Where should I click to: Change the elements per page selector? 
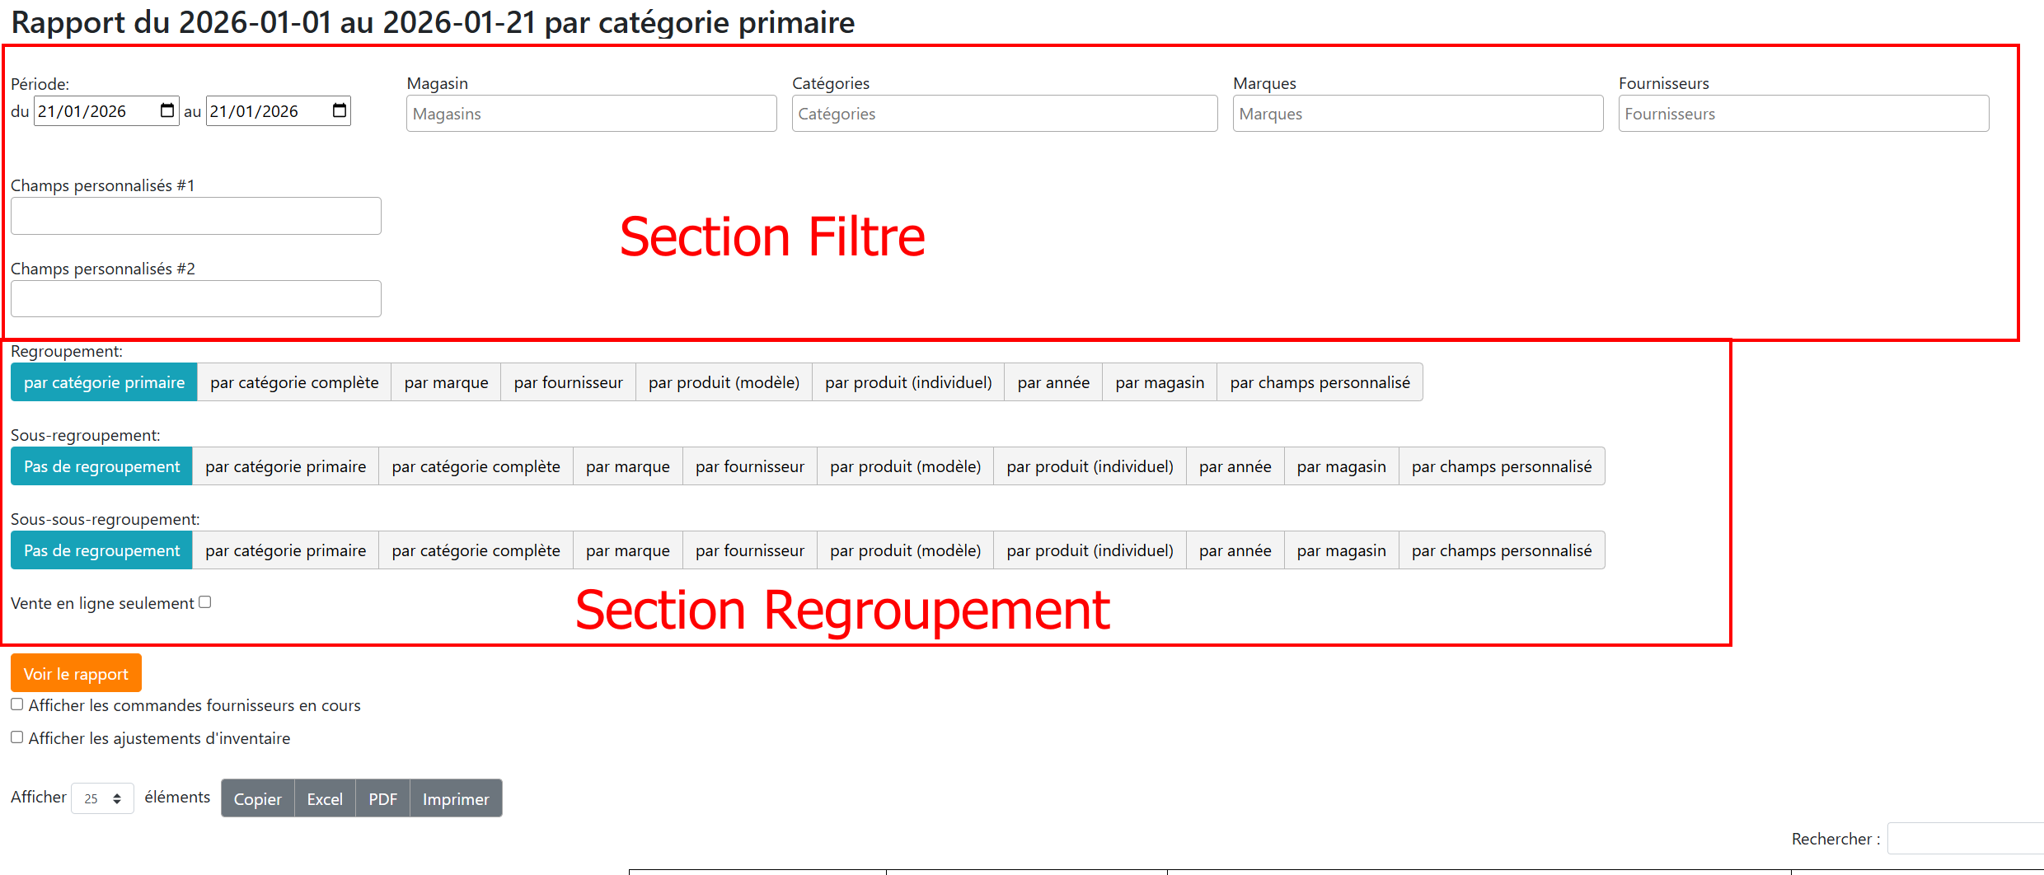[103, 798]
